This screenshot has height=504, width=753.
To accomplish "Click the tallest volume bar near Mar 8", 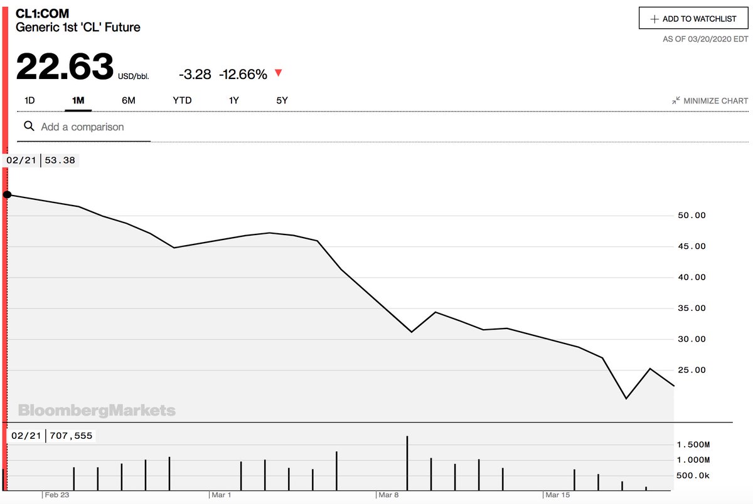I will tap(407, 463).
